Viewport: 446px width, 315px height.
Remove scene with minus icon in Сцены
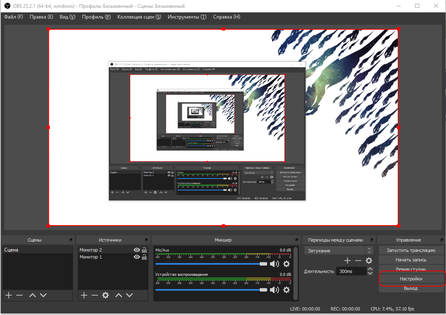[19, 295]
